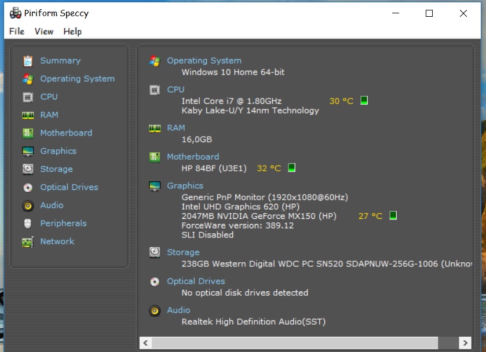Click the SLI Disabled line
Screen dimensions: 486x352
click(207, 235)
